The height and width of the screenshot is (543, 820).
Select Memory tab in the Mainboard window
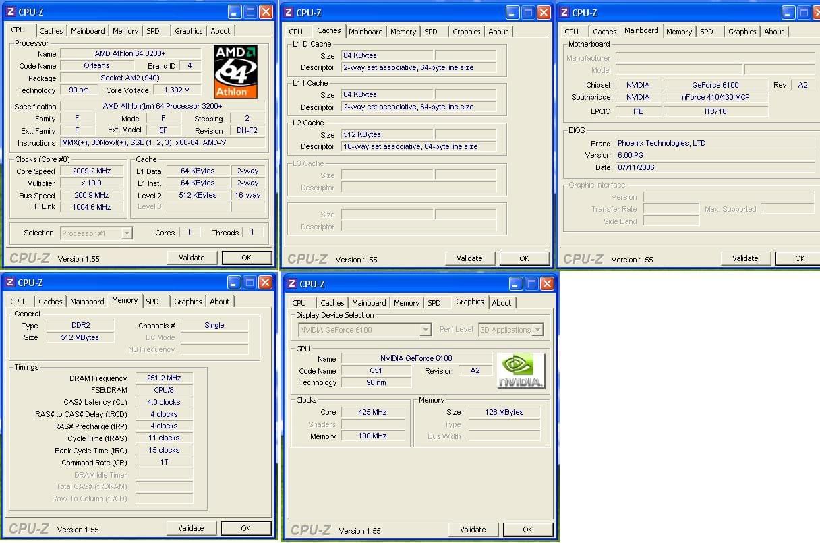point(679,32)
